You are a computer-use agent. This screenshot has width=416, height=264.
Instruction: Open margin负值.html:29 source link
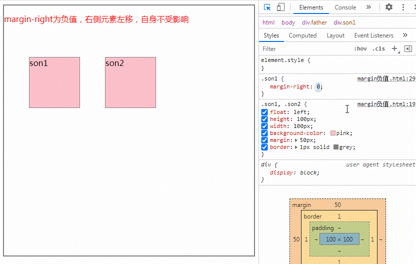386,79
